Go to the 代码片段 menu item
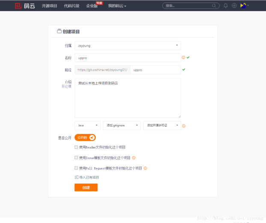The width and height of the screenshot is (266, 223). (71, 6)
